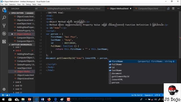This screenshot has width=181, height=102.
Task: Choose lastName from autocomplete list
Action: pyautogui.click(x=142, y=71)
